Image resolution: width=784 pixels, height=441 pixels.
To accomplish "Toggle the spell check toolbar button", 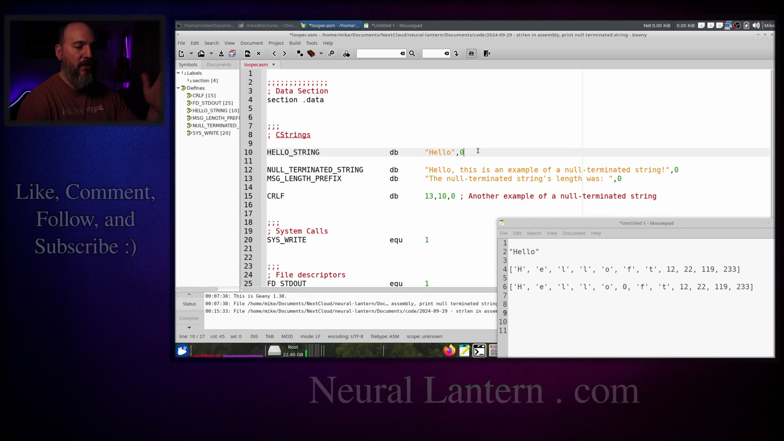I will [x=471, y=54].
